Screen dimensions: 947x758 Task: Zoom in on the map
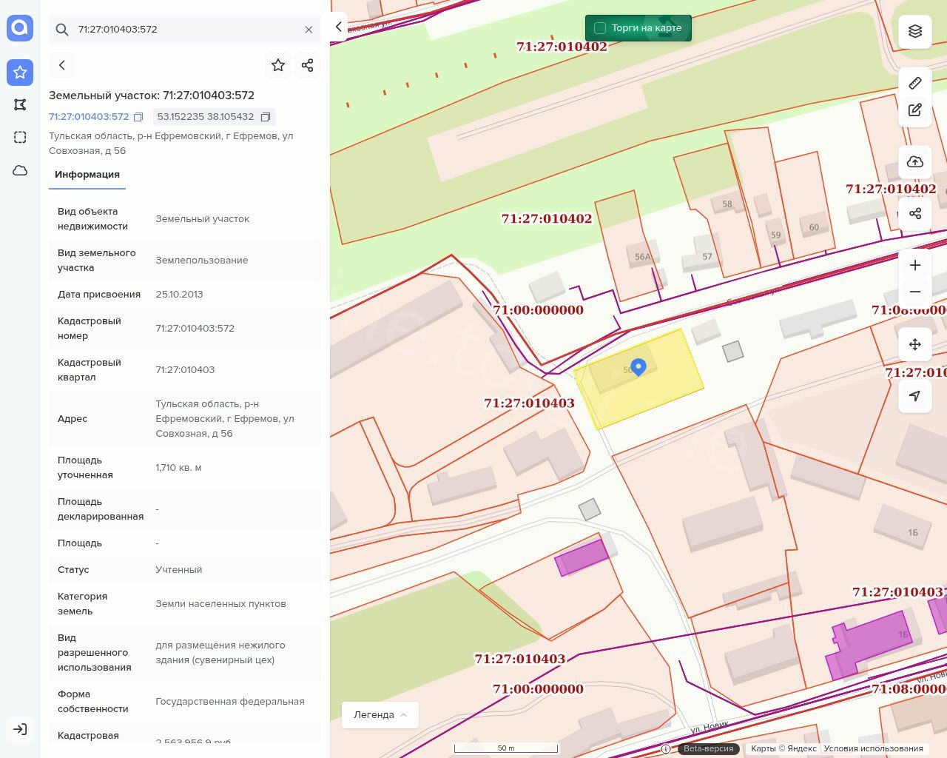[x=915, y=265]
